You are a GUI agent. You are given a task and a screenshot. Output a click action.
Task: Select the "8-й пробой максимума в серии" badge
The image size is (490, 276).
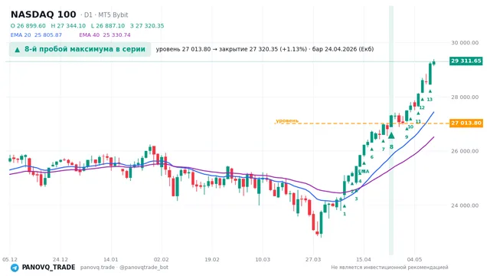pos(80,49)
